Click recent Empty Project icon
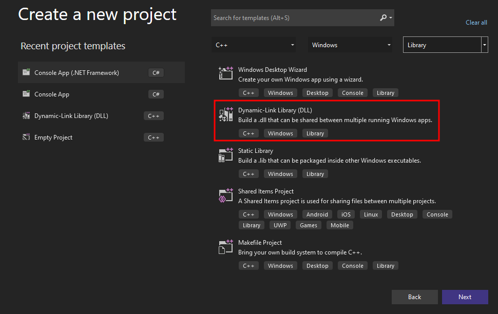The image size is (498, 314). click(x=26, y=138)
